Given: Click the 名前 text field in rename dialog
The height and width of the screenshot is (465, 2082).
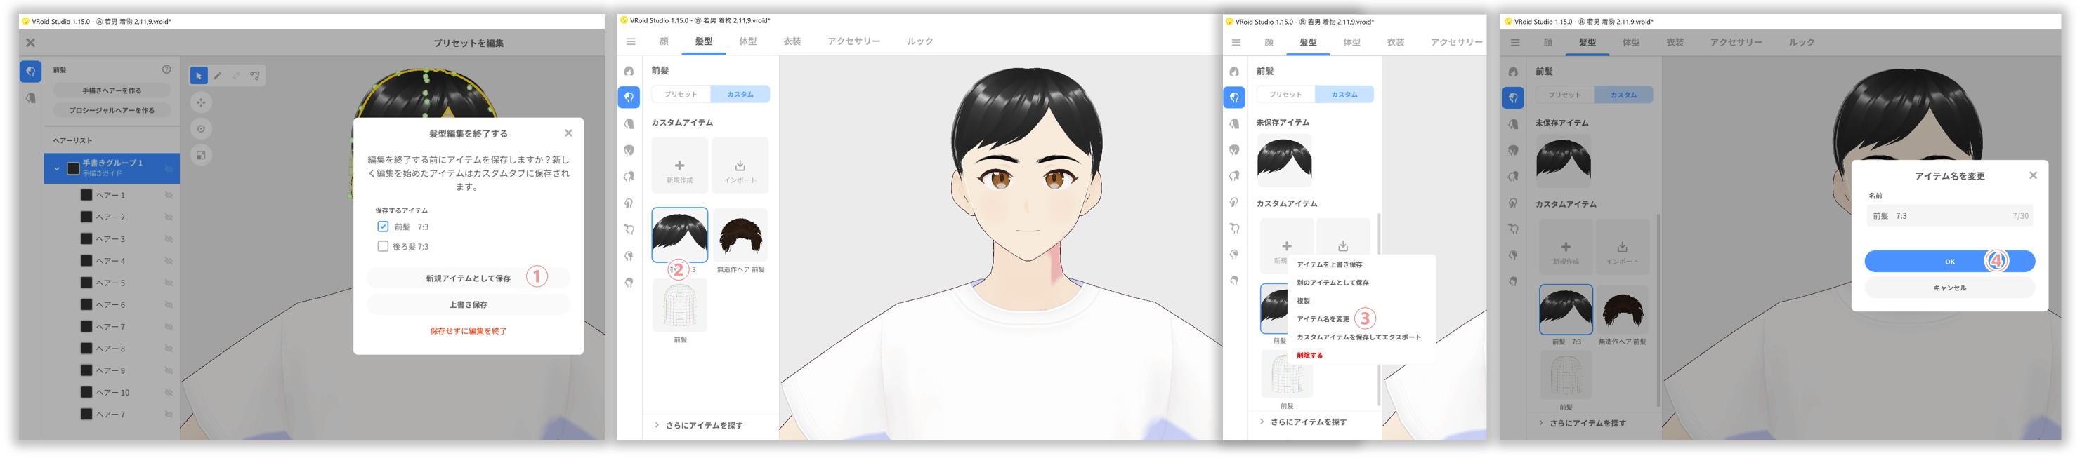Looking at the screenshot, I should [x=1939, y=216].
